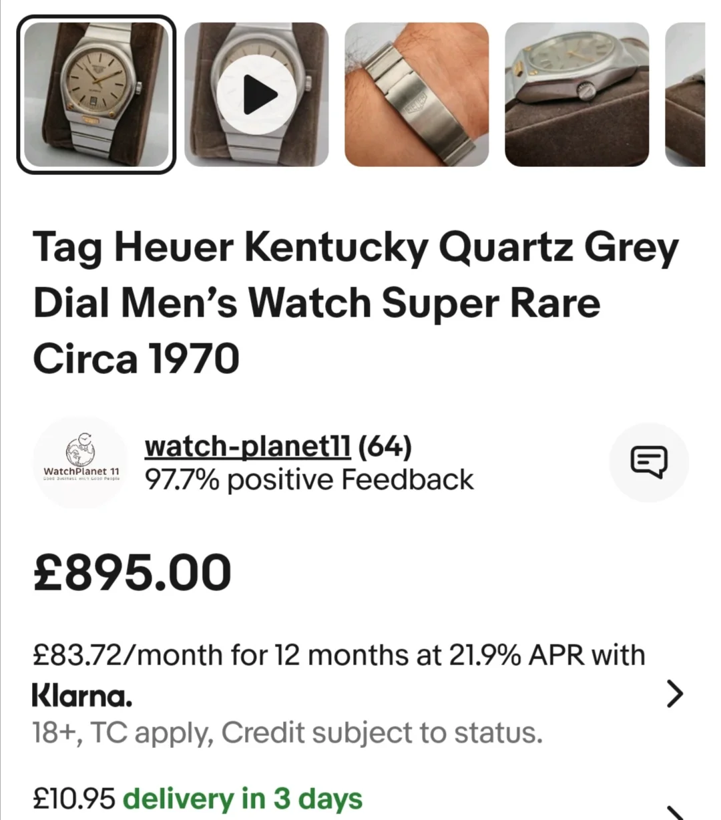Open the message seller chat icon
Image resolution: width=721 pixels, height=820 pixels.
649,462
